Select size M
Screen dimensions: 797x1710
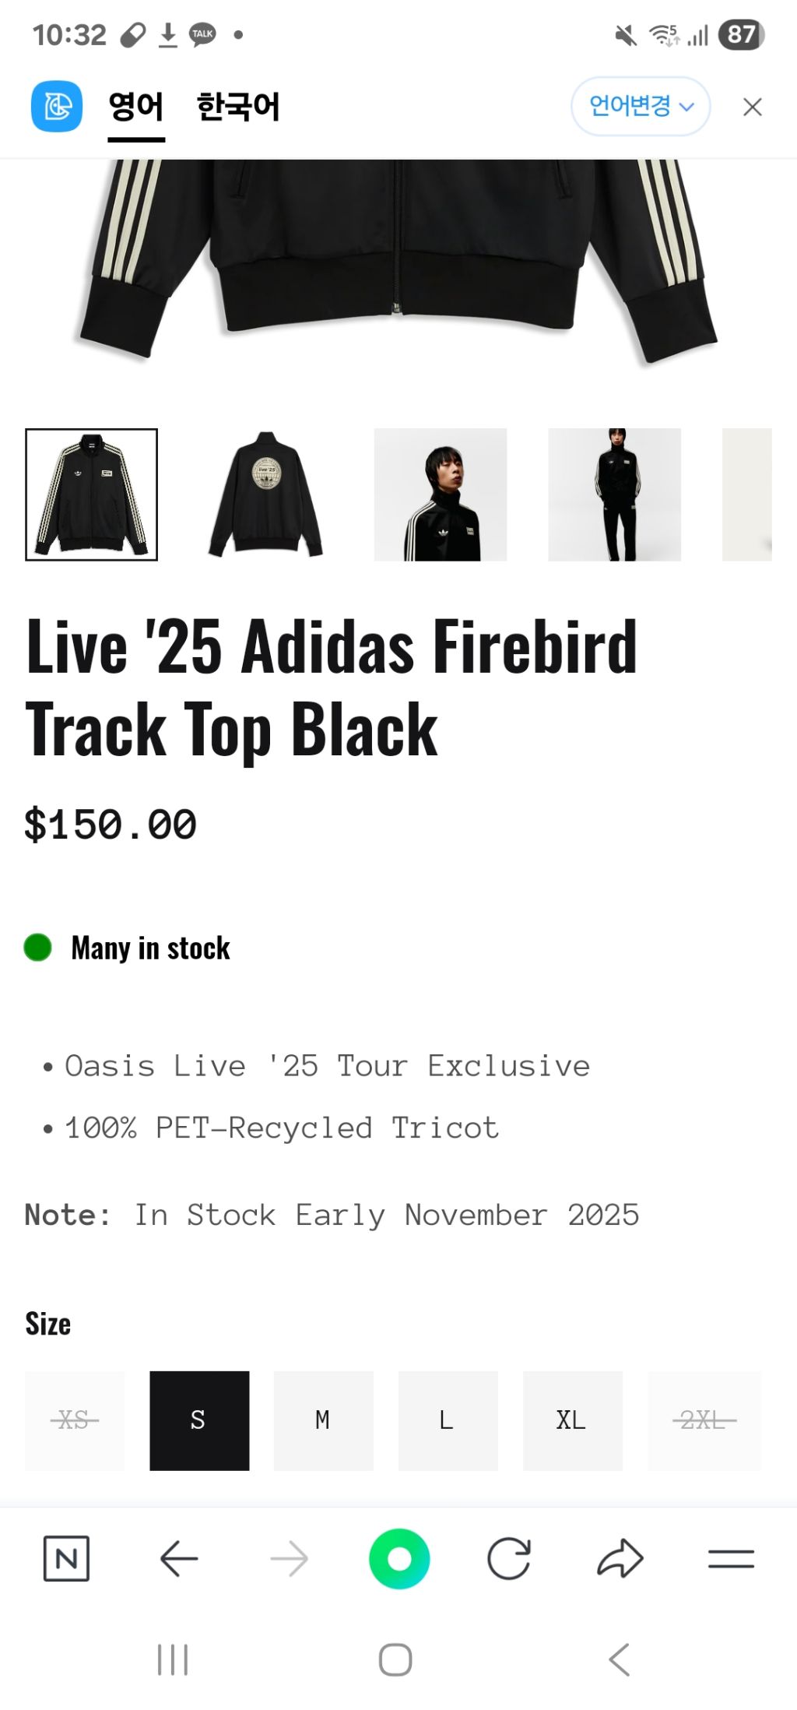323,1420
